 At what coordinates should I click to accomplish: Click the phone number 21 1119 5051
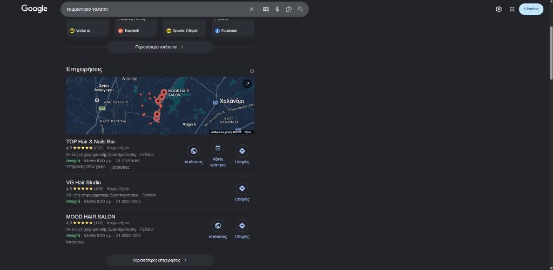[x=127, y=161]
